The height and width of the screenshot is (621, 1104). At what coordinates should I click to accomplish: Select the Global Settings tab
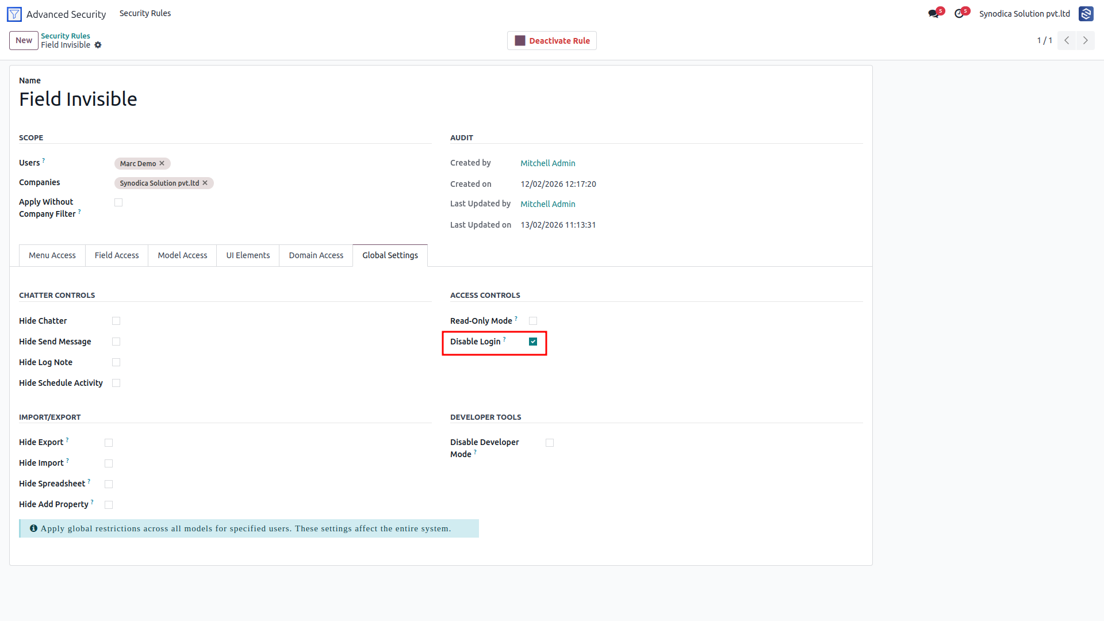(390, 255)
